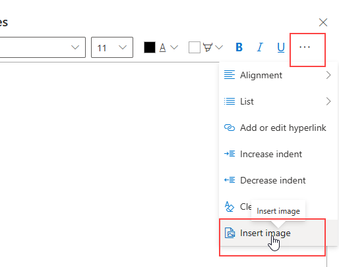
Task: Expand the Alignment chevron arrow
Action: (328, 75)
